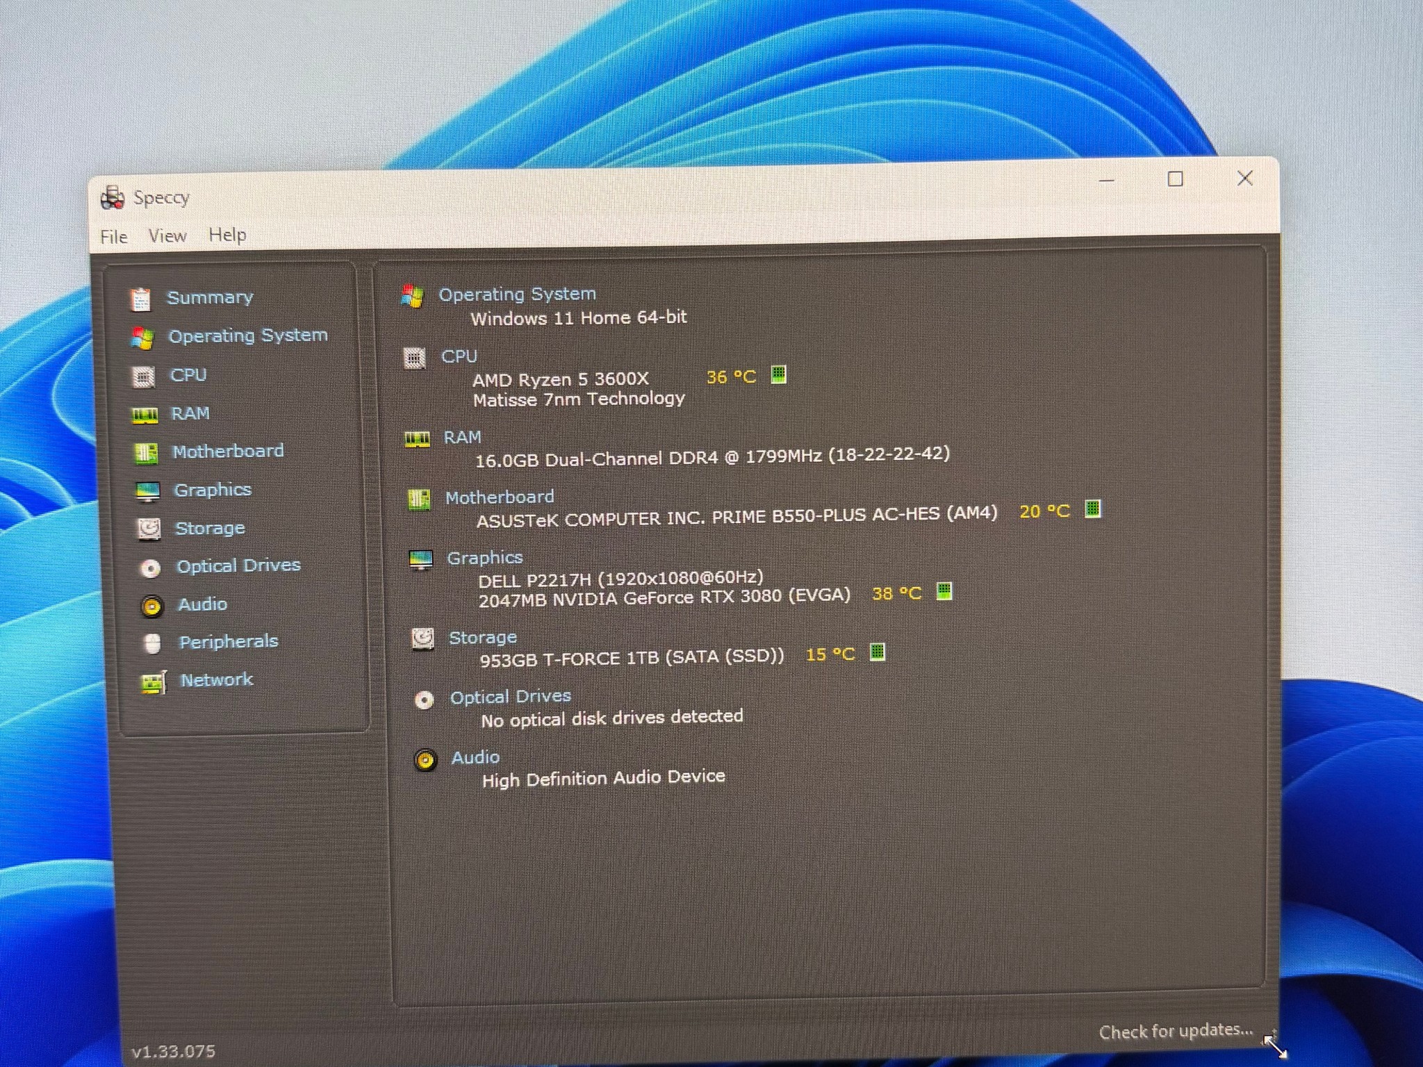Click the Windows 11 Home 64-bit text

pos(579,318)
